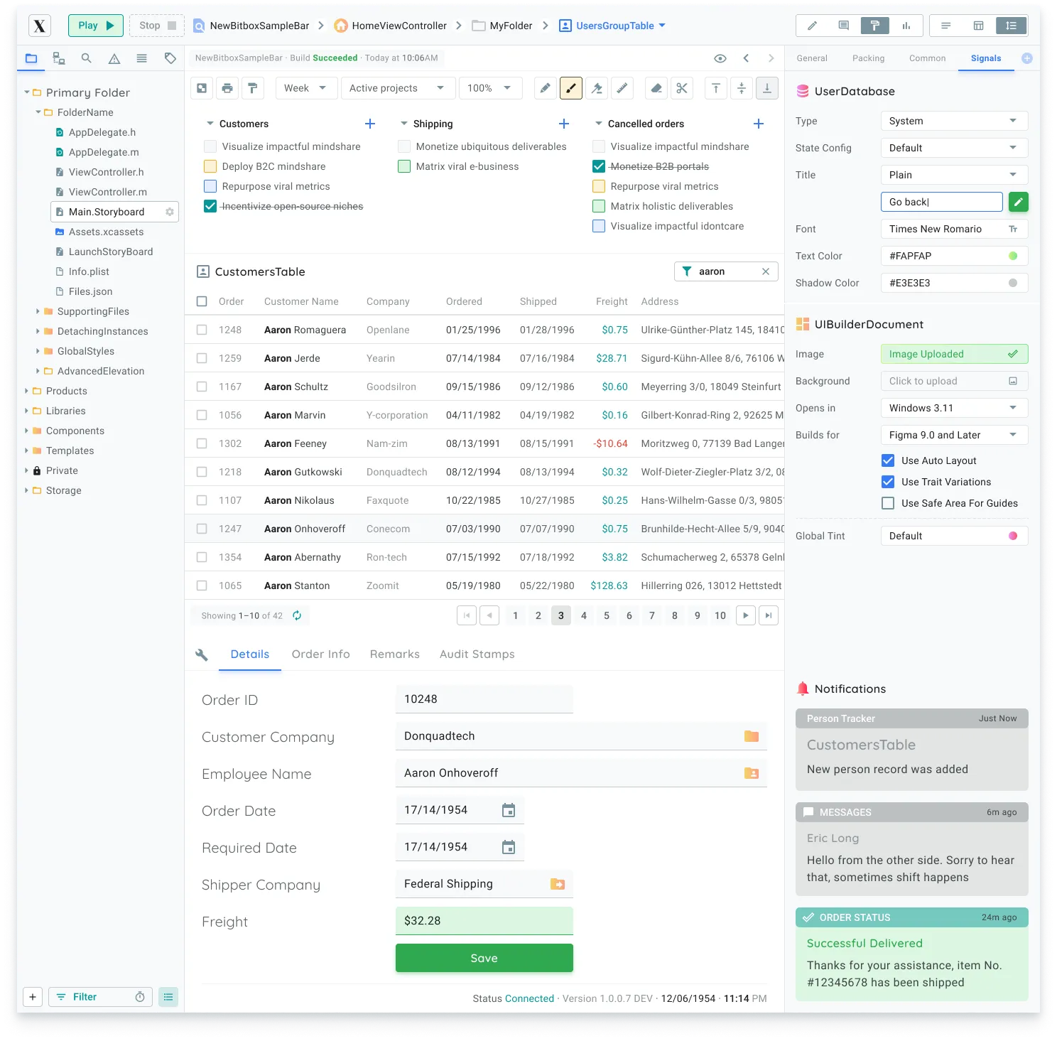Open the Packing tab in the right panel

(x=868, y=58)
